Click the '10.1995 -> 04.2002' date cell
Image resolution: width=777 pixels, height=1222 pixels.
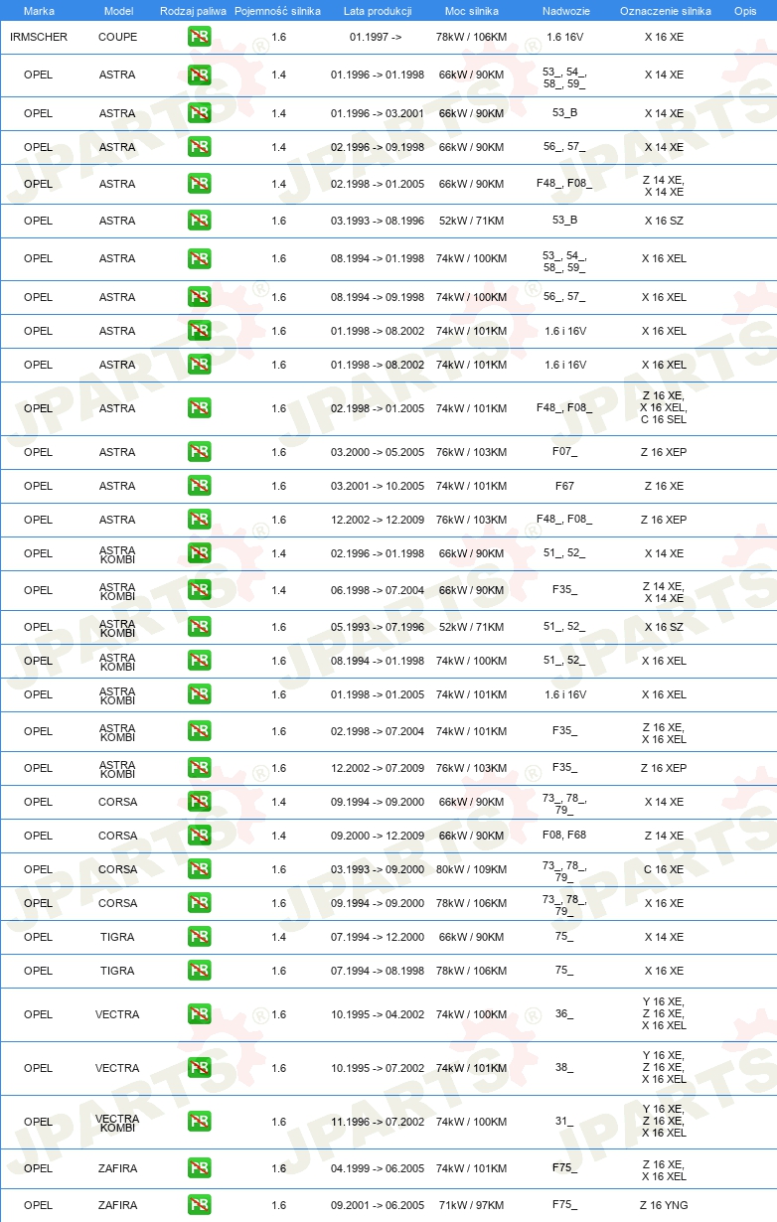pos(378,1014)
